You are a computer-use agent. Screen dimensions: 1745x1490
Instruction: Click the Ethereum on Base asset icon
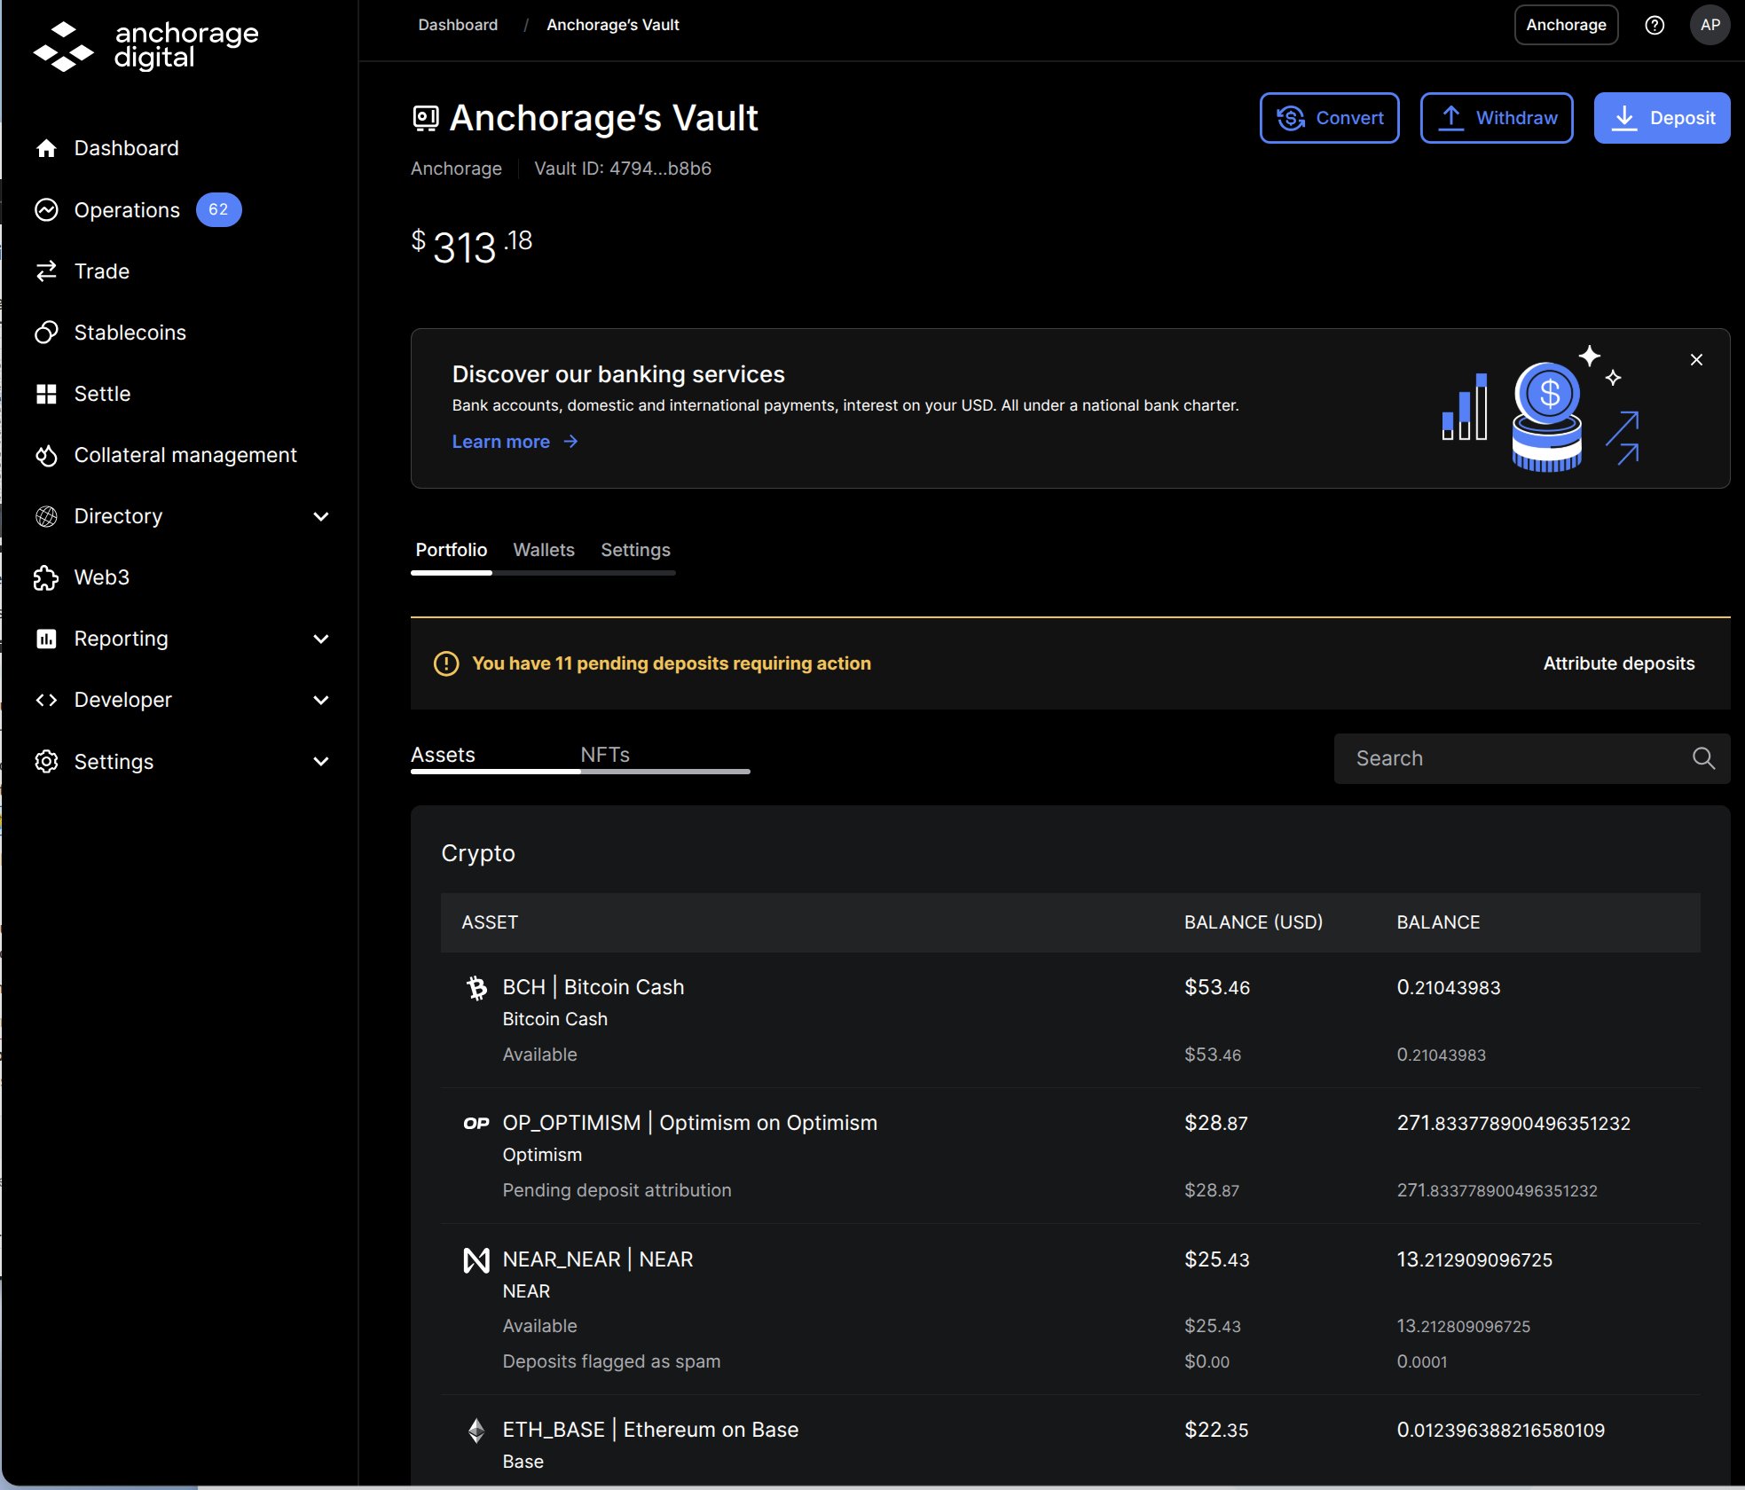click(476, 1430)
